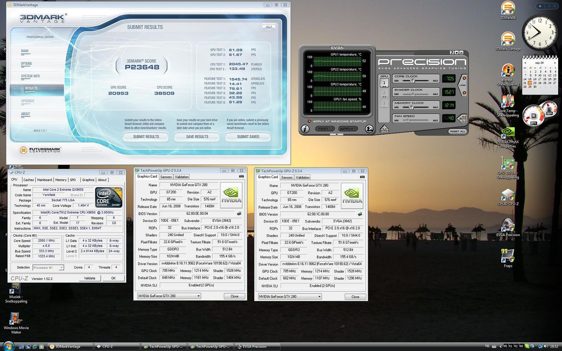Click the BIOS save icon in the left GPU-Z
This screenshot has height=351, width=562.
(x=239, y=214)
